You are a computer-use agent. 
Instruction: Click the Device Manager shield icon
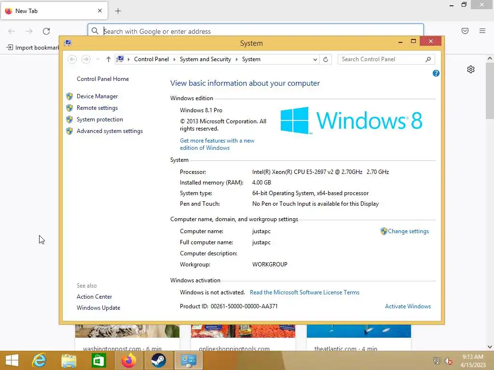pos(69,96)
